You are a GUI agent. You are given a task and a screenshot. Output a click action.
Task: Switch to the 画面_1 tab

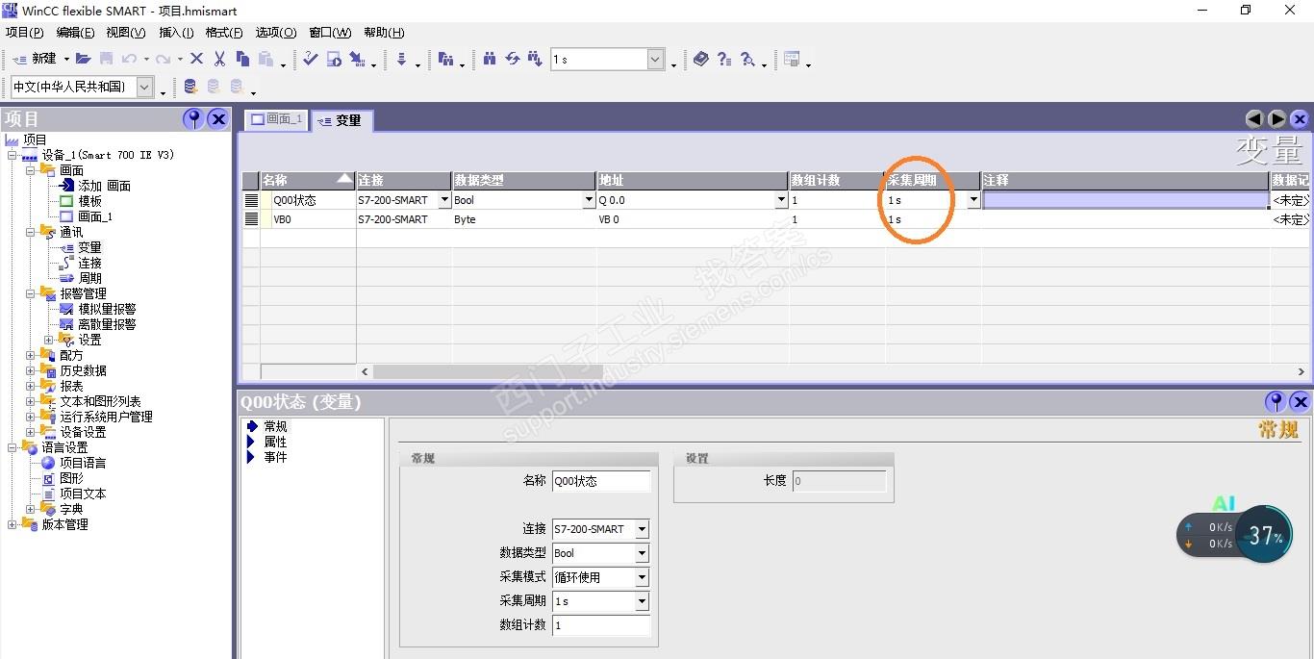tap(277, 119)
